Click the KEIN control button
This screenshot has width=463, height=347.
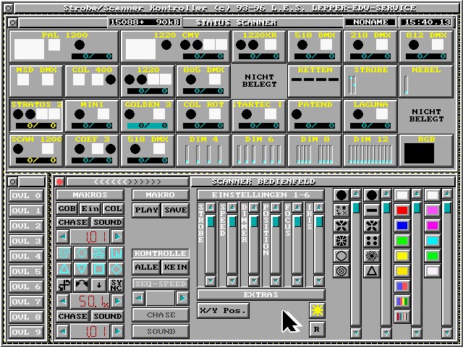(175, 267)
